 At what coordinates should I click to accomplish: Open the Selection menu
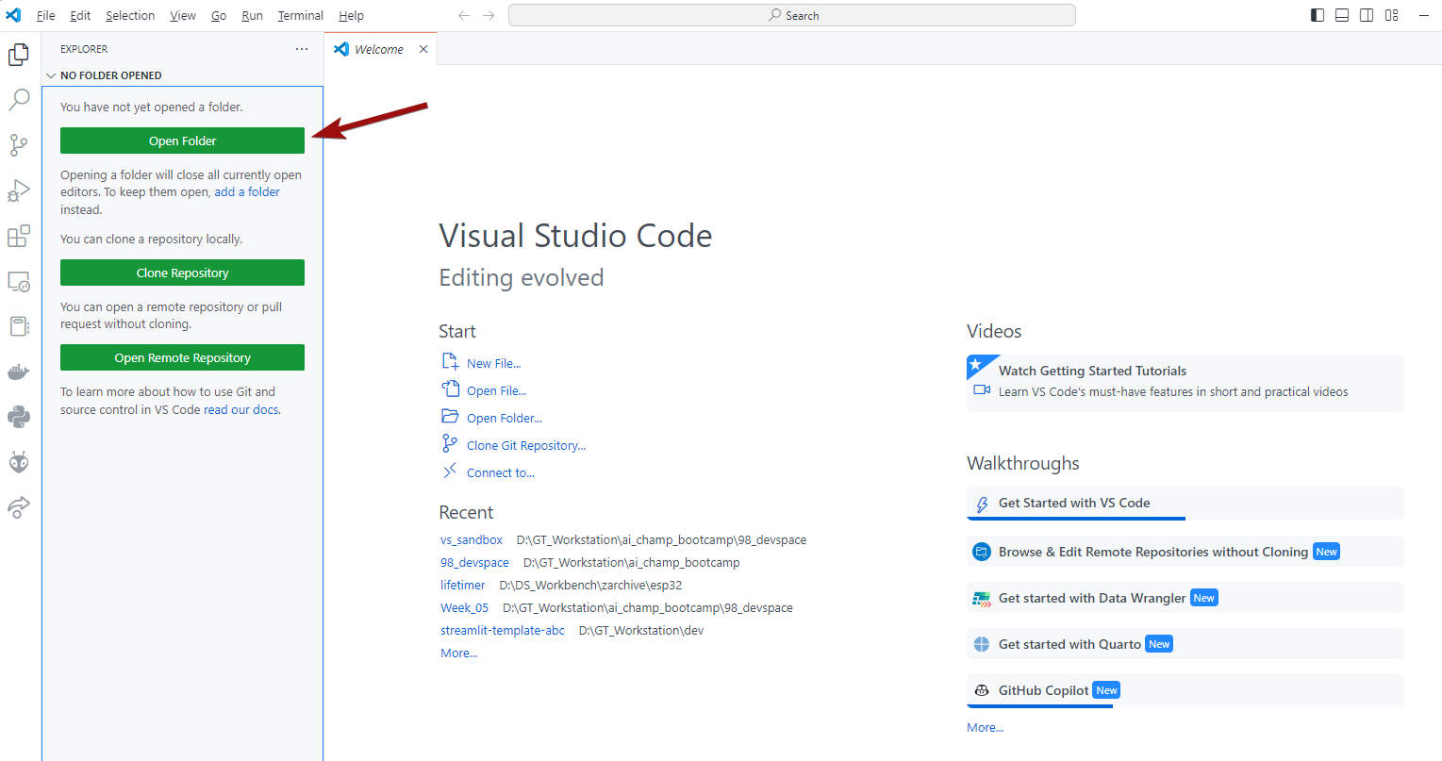130,15
